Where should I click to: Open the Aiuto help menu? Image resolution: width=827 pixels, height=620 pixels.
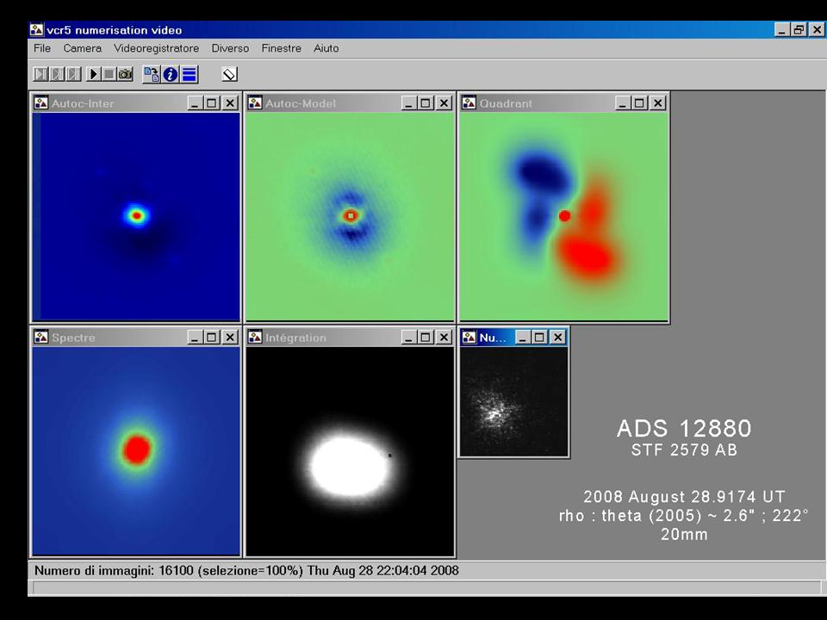pyautogui.click(x=326, y=48)
